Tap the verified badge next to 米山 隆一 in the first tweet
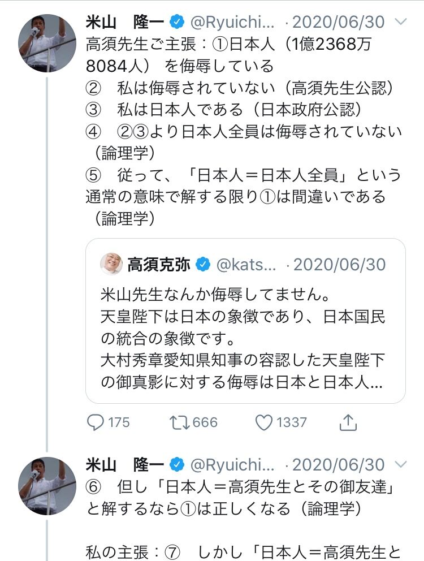This screenshot has width=424, height=561. (176, 23)
